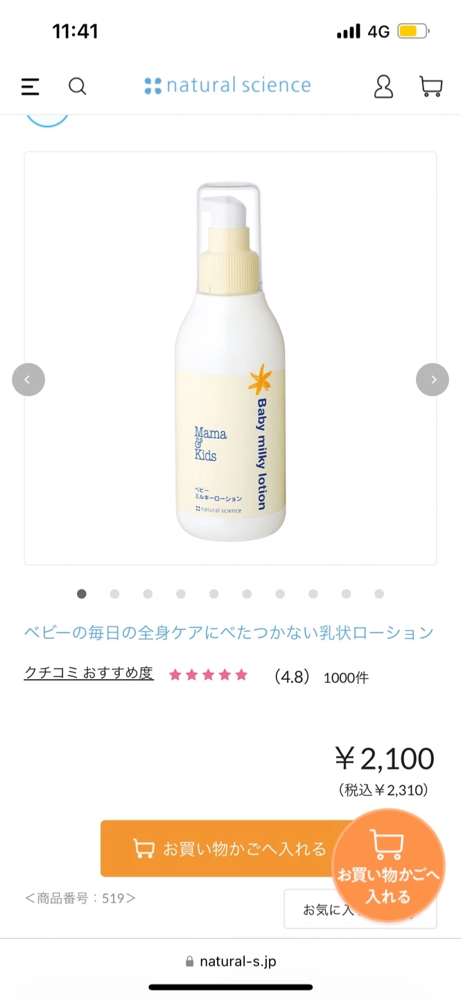This screenshot has height=1000, width=461.
Task: Tap the natural science logo
Action: (227, 85)
